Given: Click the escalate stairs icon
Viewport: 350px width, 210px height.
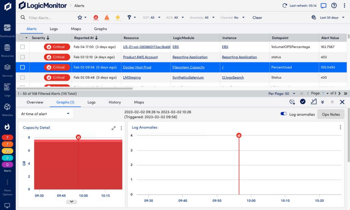Looking at the screenshot, I should click(x=314, y=102).
